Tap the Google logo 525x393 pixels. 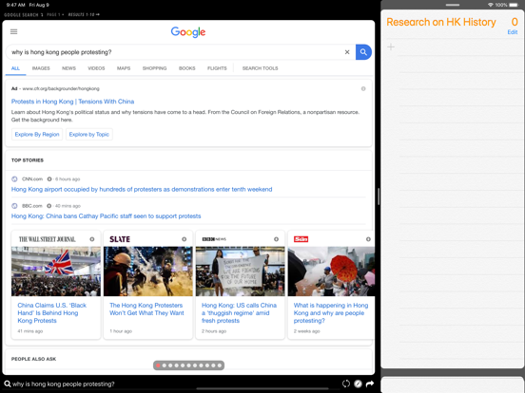(188, 32)
